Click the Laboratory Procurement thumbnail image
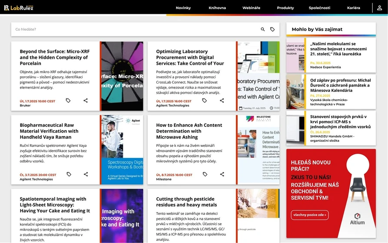The width and height of the screenshot is (388, 243). click(x=259, y=76)
